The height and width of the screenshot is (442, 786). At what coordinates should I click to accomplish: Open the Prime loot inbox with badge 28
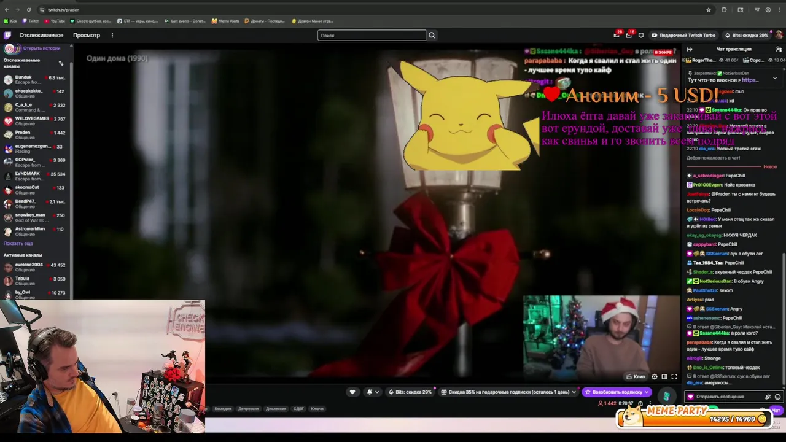617,35
